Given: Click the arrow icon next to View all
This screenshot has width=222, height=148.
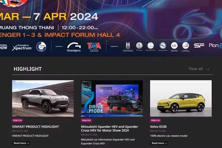Looking at the screenshot, I should (208, 69).
